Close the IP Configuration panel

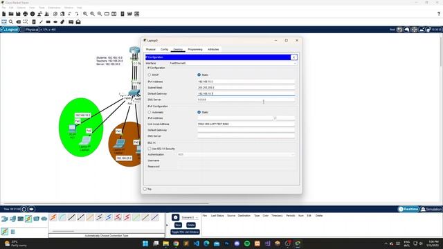pos(293,57)
